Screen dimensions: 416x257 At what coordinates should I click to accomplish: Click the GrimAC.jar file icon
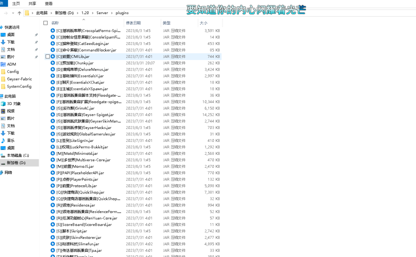[x=53, y=108]
